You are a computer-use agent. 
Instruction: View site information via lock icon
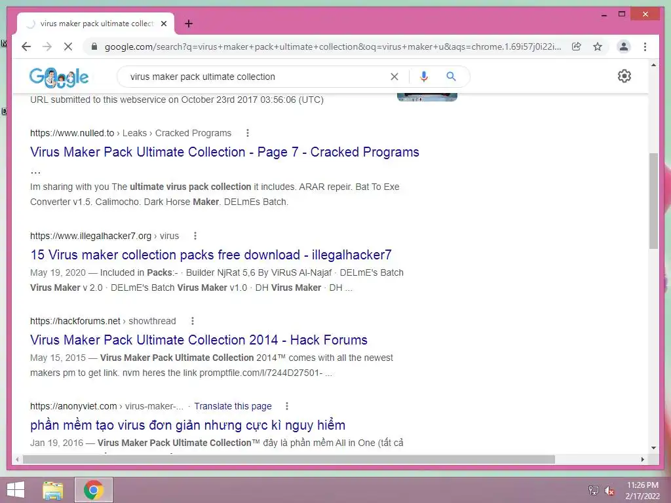point(94,47)
